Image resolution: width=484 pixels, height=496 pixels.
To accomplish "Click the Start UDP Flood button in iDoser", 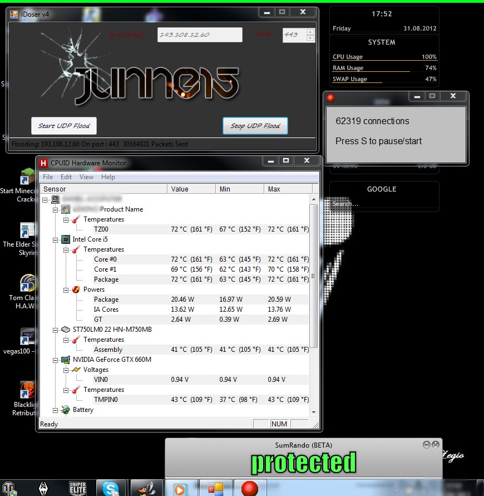I will [x=64, y=126].
